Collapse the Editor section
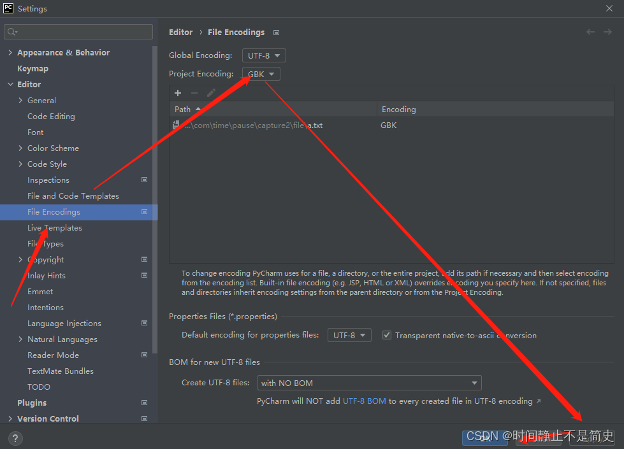Image resolution: width=624 pixels, height=449 pixels. [10, 84]
